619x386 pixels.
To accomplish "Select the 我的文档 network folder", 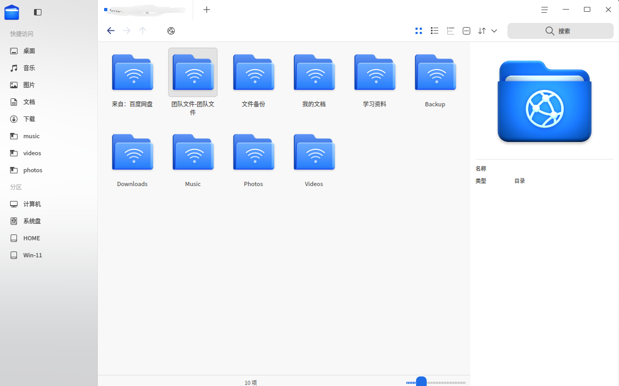I will click(x=314, y=81).
